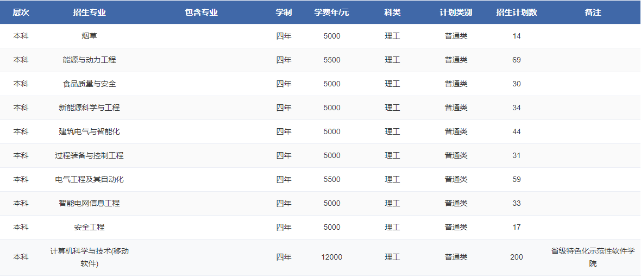Click 过程装备与控制工程 major cell
The width and height of the screenshot is (641, 277).
pyautogui.click(x=89, y=156)
